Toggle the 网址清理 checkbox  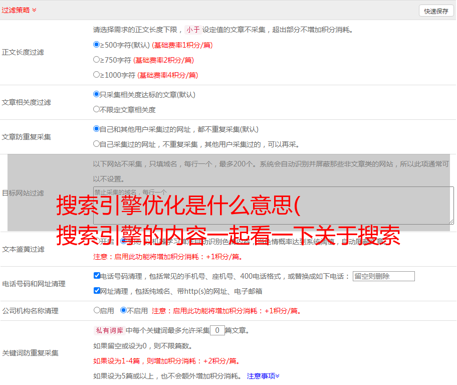tap(97, 291)
